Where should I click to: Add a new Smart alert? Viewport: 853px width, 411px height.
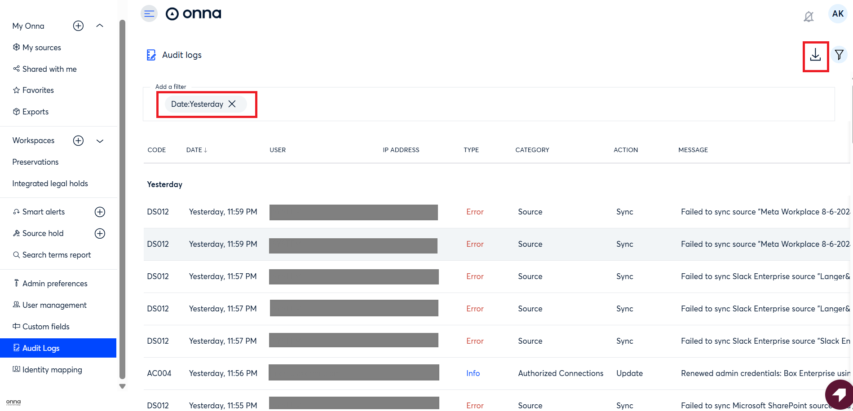[100, 212]
